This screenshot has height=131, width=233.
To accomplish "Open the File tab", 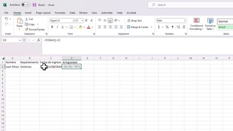I will tap(6, 13).
